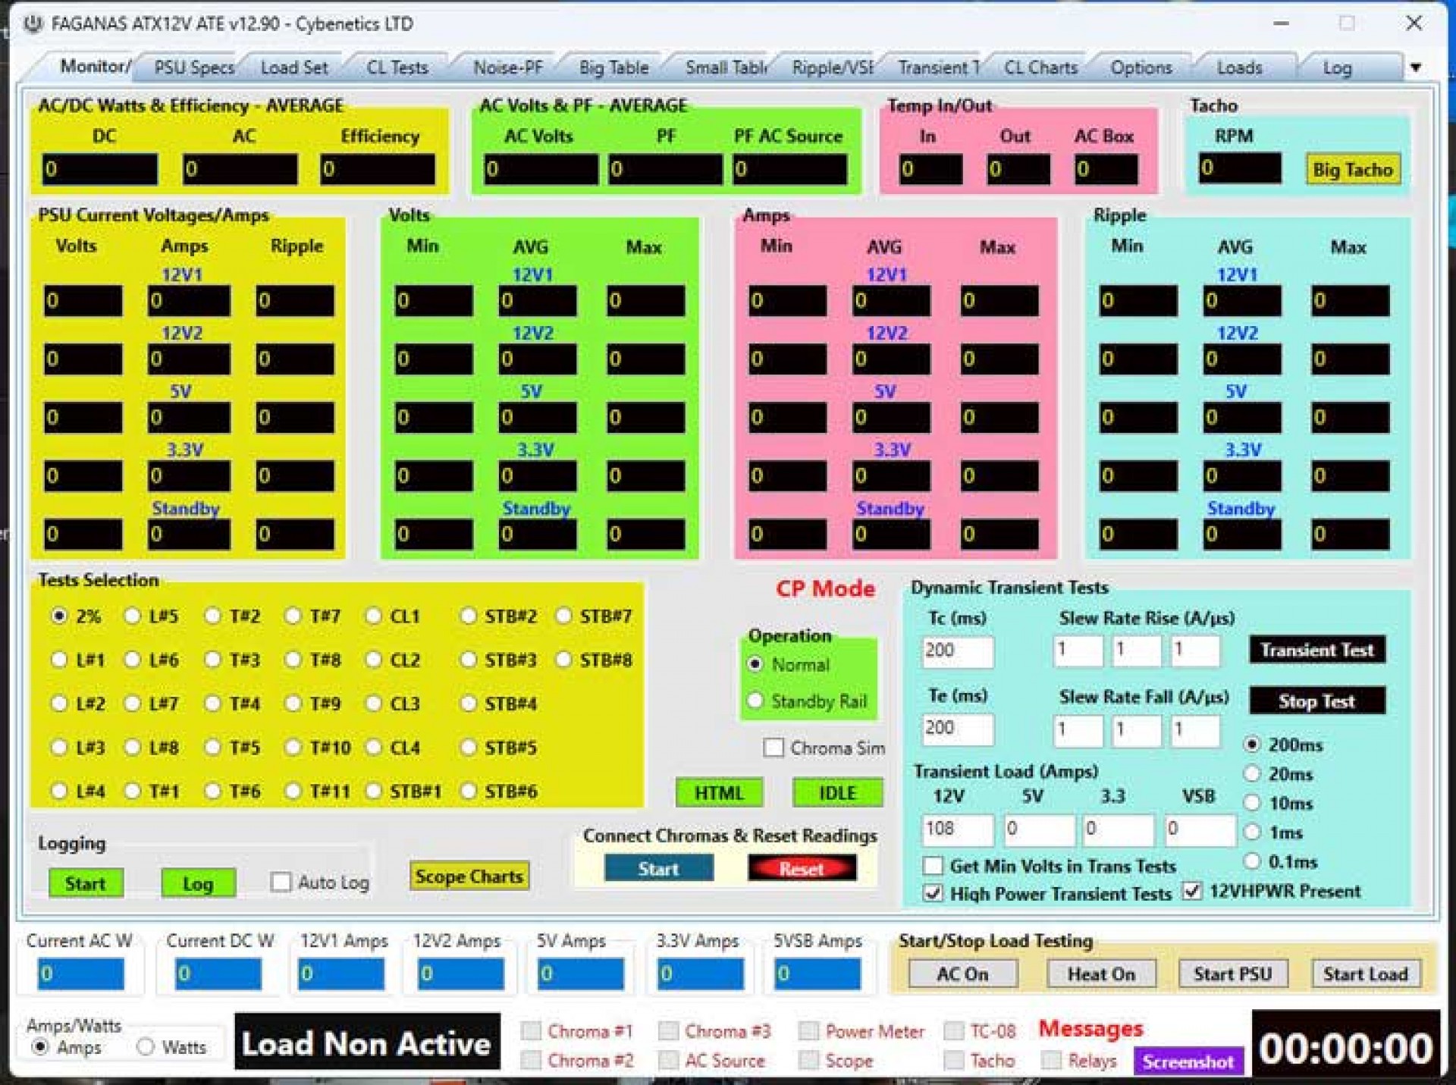Viewport: 1456px width, 1085px height.
Task: Choose Standby Rail operation mode
Action: click(755, 701)
